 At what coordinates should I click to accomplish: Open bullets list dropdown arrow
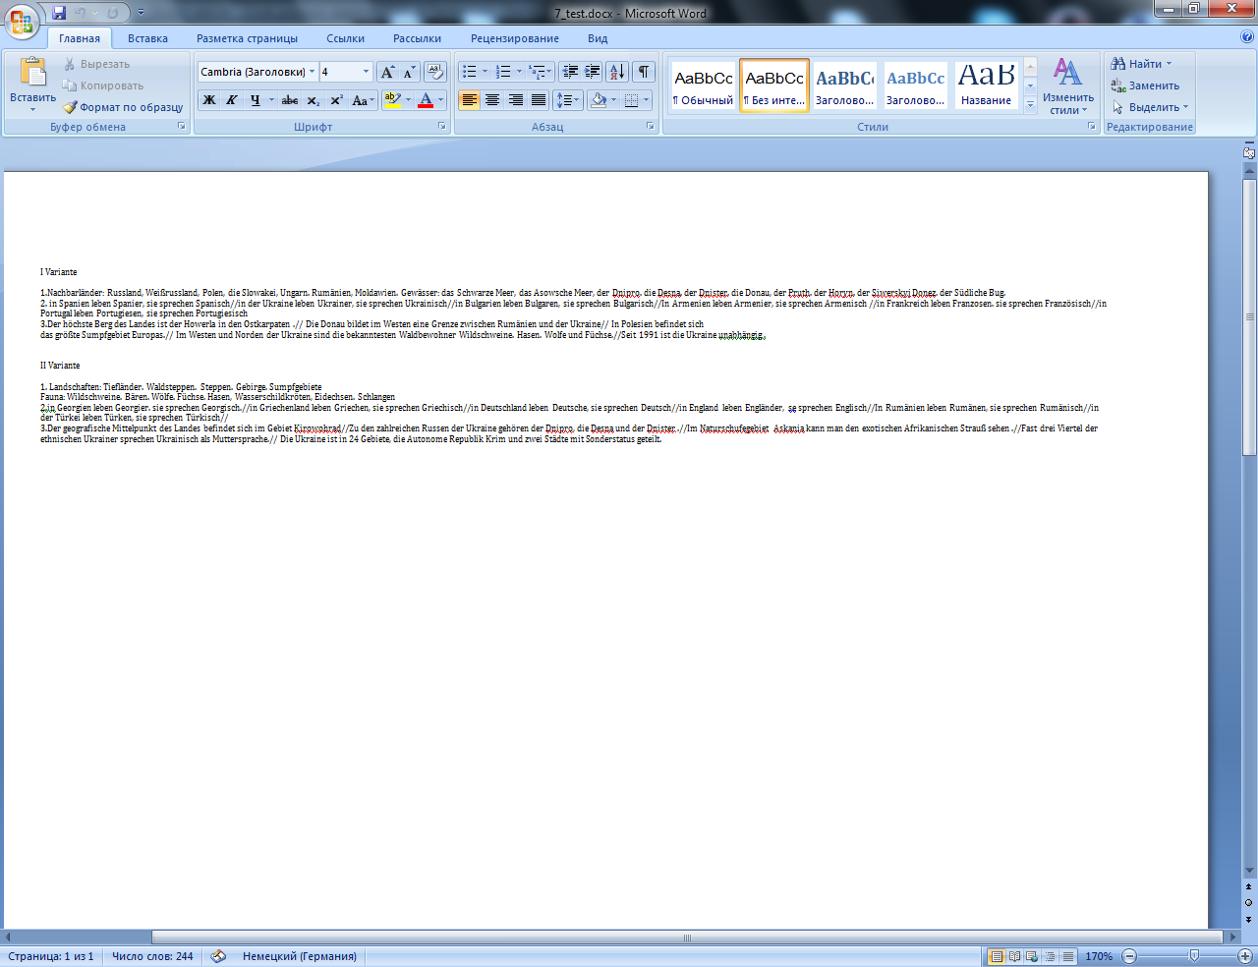pyautogui.click(x=485, y=72)
